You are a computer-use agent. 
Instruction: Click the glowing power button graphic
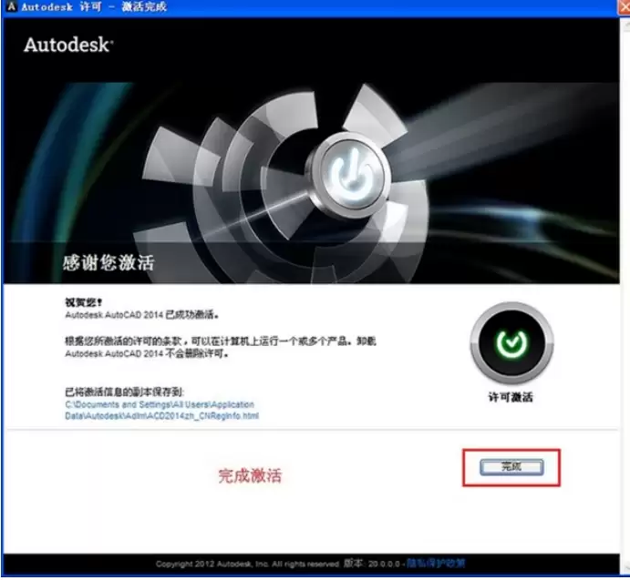352,176
